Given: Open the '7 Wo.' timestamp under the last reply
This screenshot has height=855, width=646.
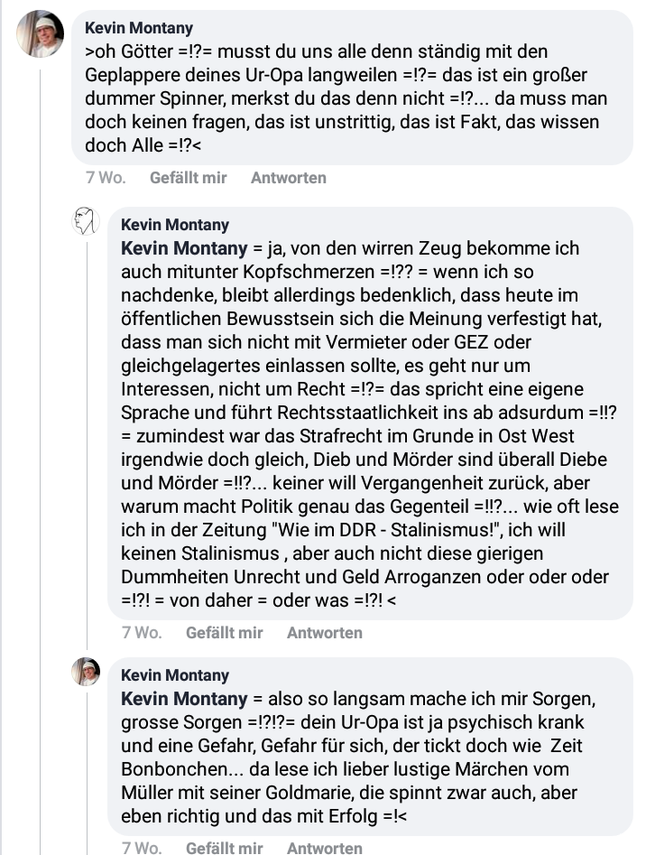Looking at the screenshot, I should (142, 848).
